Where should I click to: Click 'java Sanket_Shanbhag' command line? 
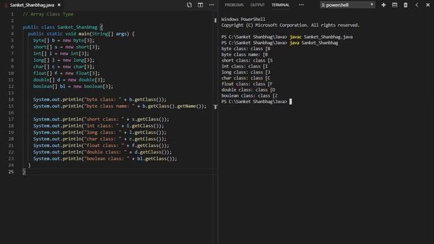coord(314,43)
